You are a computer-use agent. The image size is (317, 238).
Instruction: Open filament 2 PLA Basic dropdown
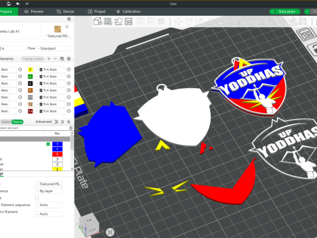pos(50,69)
